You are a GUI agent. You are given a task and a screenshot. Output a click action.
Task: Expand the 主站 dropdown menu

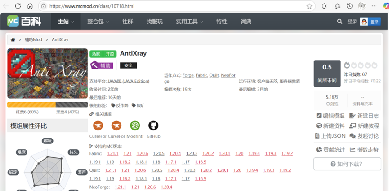tap(66, 22)
